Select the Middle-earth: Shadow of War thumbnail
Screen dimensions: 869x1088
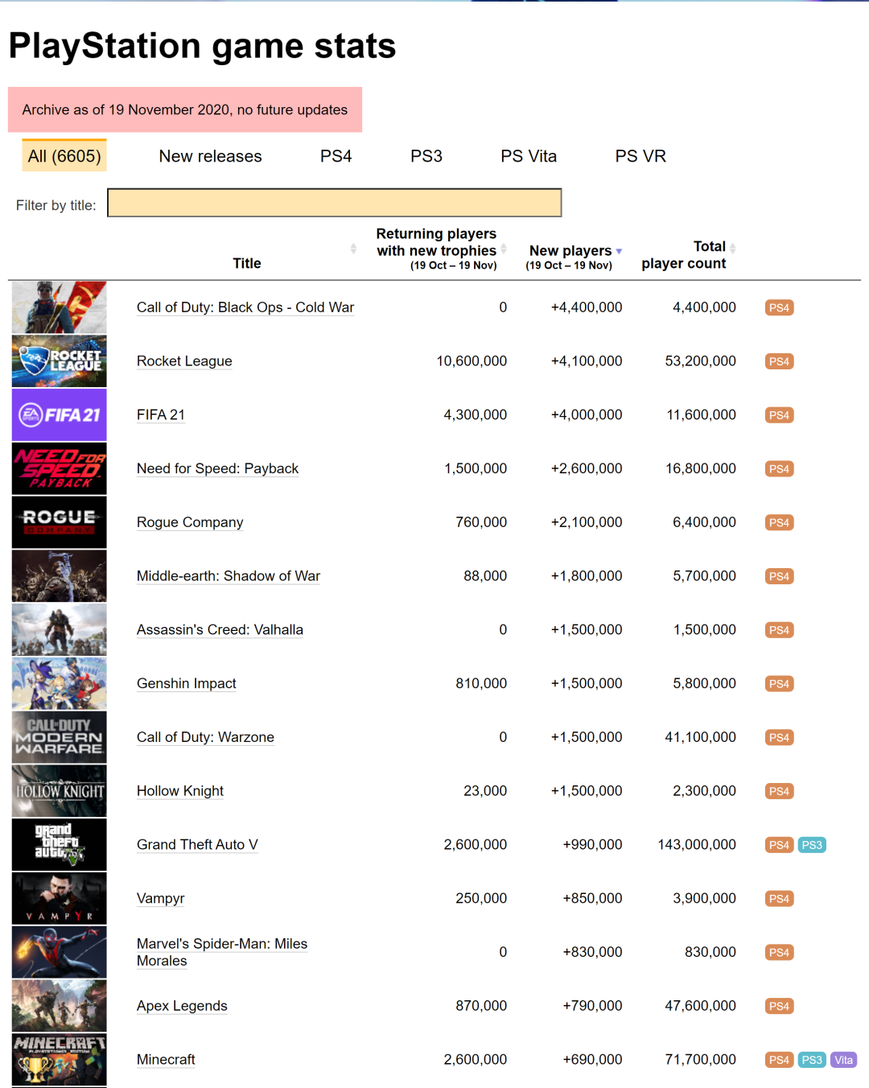click(60, 576)
